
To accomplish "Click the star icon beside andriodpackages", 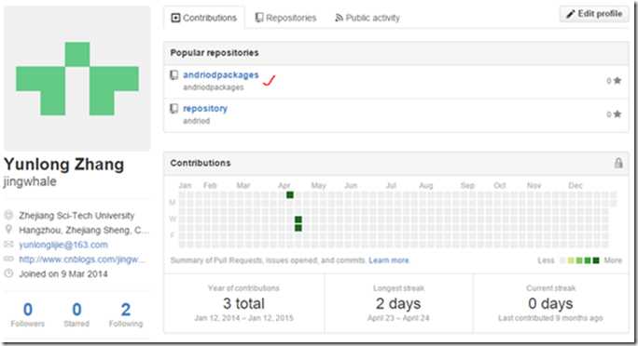I will (x=617, y=80).
